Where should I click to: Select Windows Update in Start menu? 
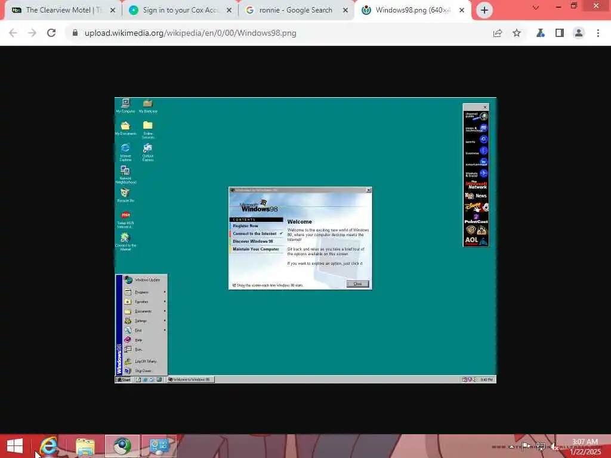tap(145, 280)
